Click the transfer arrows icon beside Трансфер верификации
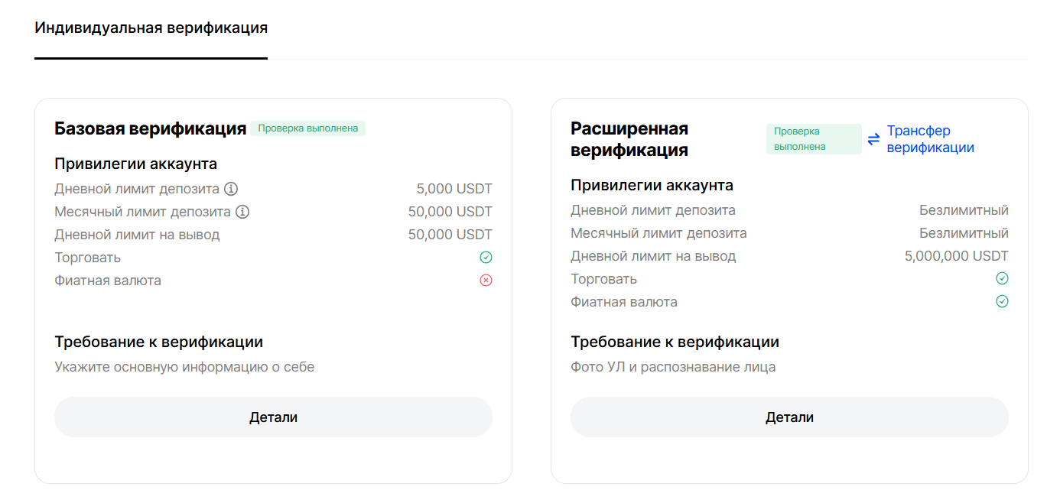 874,139
